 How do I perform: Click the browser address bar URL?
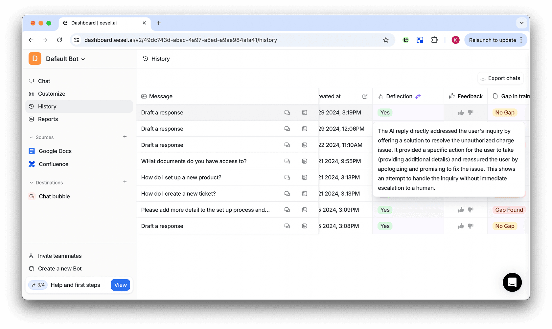[x=181, y=40]
